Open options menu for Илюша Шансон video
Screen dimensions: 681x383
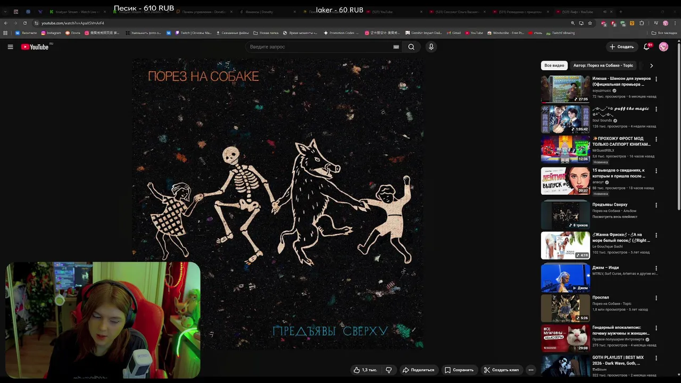tap(656, 79)
